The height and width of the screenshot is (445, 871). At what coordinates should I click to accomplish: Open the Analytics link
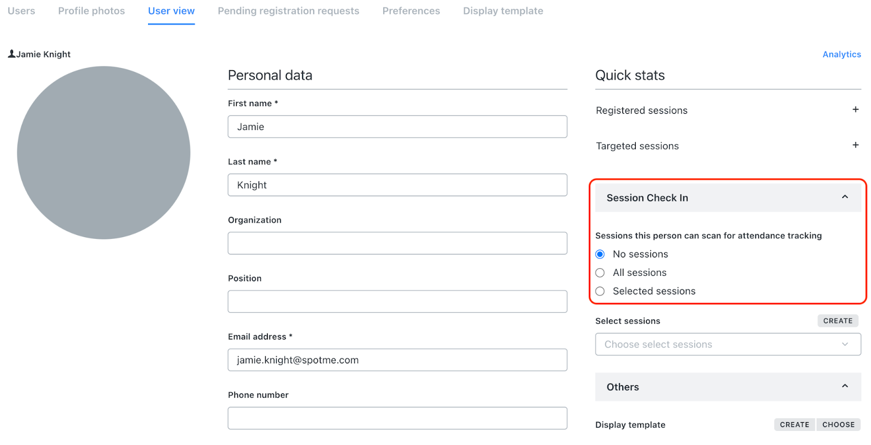[x=841, y=54]
